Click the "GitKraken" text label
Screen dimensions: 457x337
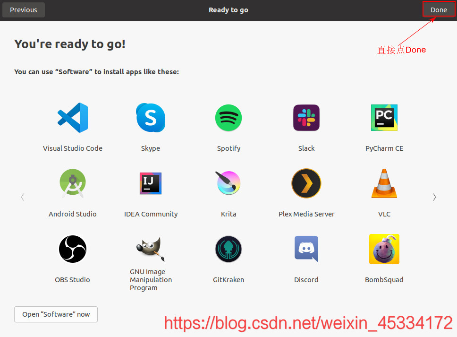click(228, 279)
